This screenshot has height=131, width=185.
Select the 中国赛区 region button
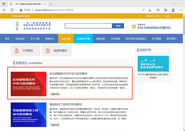pyautogui.click(x=25, y=51)
